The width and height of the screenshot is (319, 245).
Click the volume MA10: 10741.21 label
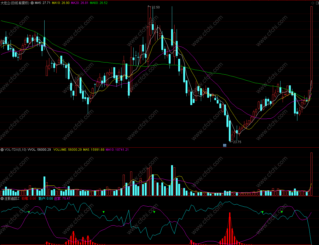coord(117,150)
